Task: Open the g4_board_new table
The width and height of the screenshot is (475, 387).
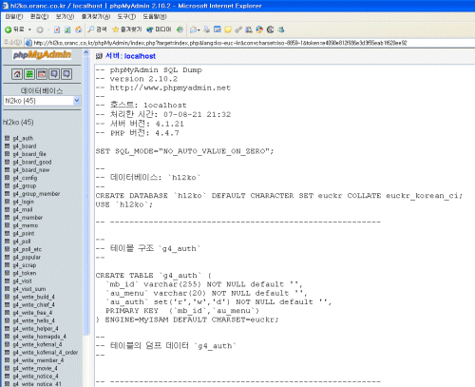Action: (31, 170)
